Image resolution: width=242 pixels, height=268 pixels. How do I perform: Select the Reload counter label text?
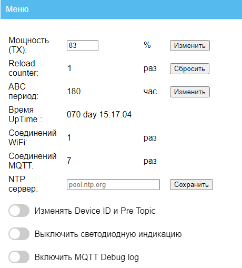click(x=23, y=68)
